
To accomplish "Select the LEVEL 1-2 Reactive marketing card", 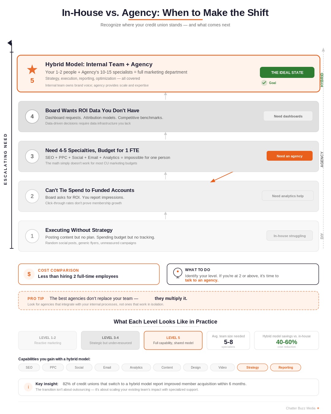I will 48,340.
